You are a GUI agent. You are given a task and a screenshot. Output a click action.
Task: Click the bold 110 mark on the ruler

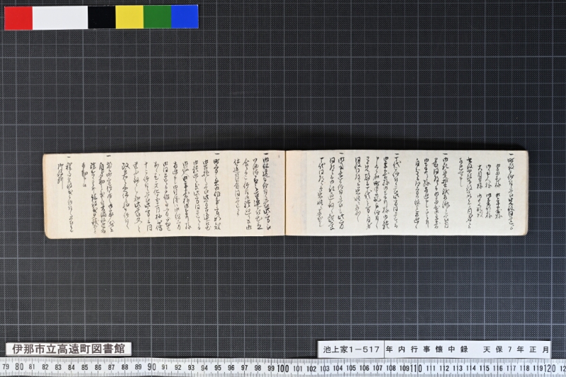tap(416, 369)
